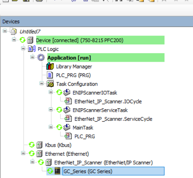Select the PLC_PRG (PRG) label

[73, 75]
